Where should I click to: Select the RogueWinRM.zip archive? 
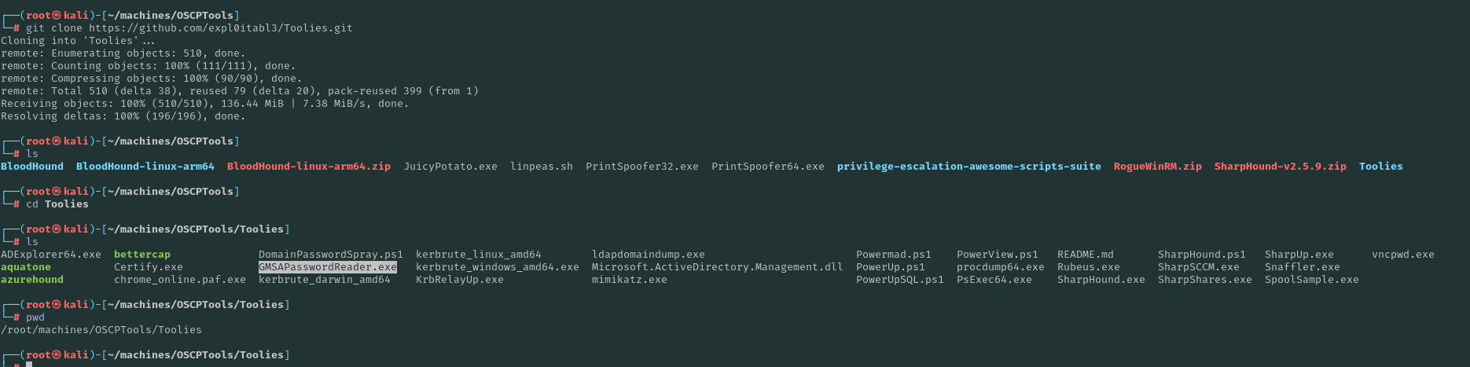coord(1157,167)
